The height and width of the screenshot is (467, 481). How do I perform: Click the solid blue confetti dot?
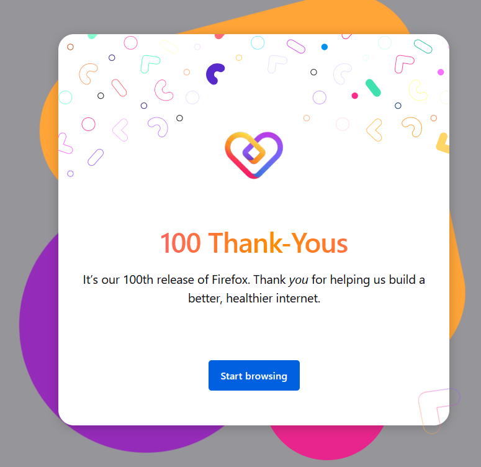[324, 47]
